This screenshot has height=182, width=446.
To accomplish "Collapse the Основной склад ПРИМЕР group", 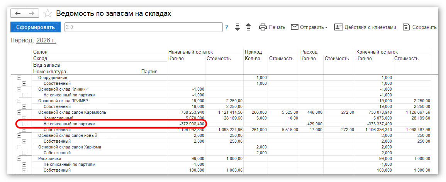I will coord(19,101).
